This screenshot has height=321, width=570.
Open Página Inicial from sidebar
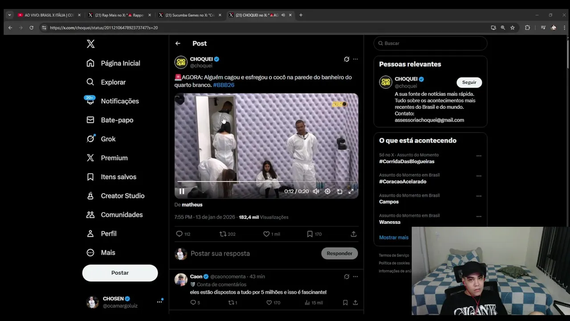113,63
